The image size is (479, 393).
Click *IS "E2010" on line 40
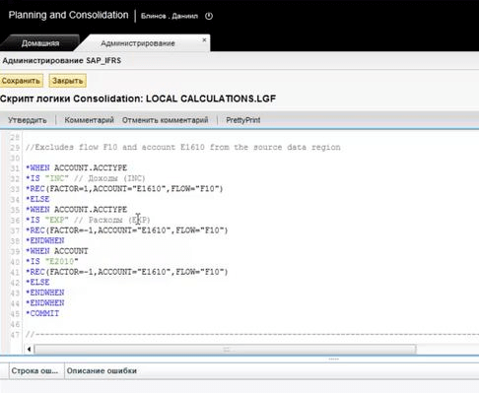[52, 262]
